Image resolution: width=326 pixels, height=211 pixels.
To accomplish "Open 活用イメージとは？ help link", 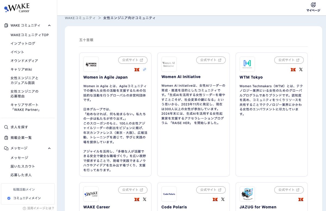I will 38,208.
